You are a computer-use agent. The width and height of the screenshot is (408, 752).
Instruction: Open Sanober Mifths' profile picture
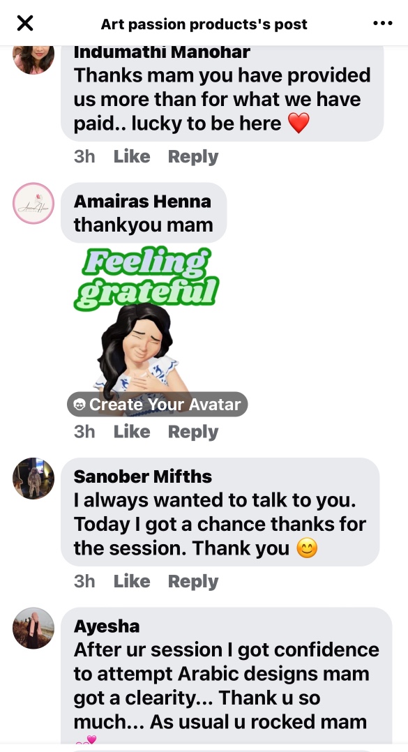[x=33, y=478]
